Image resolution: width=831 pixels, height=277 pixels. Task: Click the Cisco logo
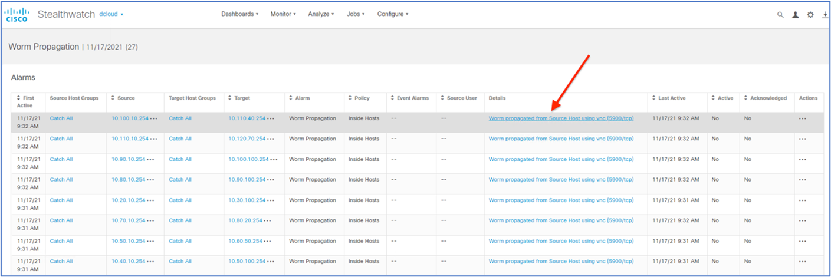point(17,14)
